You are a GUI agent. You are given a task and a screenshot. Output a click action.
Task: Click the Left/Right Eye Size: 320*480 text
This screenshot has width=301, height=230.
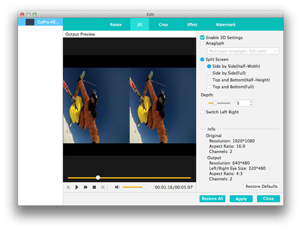click(x=237, y=168)
